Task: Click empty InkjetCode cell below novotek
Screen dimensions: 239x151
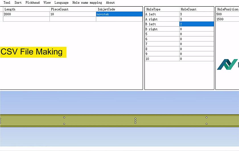Action: click(x=119, y=19)
